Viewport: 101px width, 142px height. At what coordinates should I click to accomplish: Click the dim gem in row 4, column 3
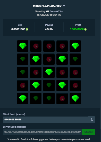pos(49,85)
